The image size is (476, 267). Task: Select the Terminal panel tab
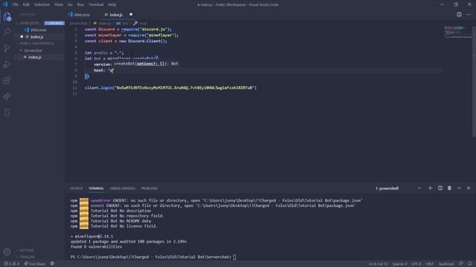[x=96, y=188]
